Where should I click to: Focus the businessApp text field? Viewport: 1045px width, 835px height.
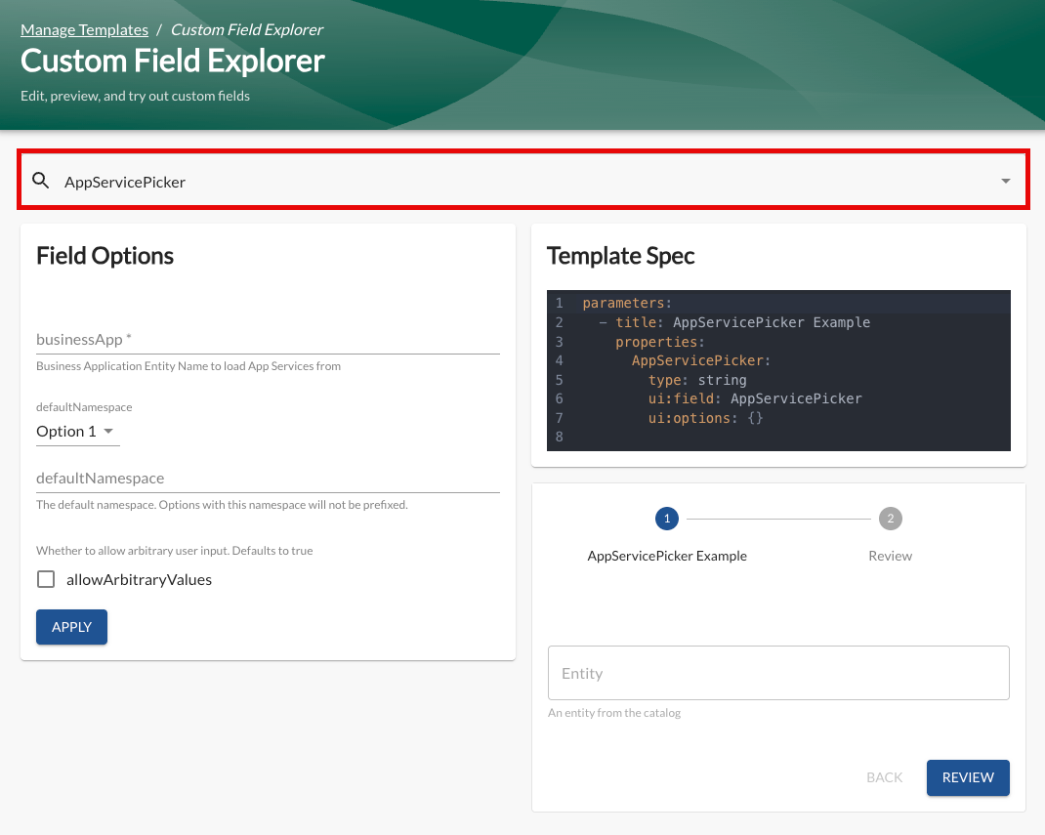pos(268,339)
